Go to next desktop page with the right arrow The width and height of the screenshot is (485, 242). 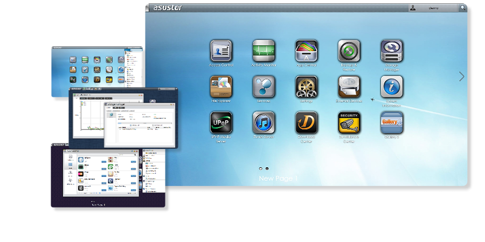tap(461, 76)
